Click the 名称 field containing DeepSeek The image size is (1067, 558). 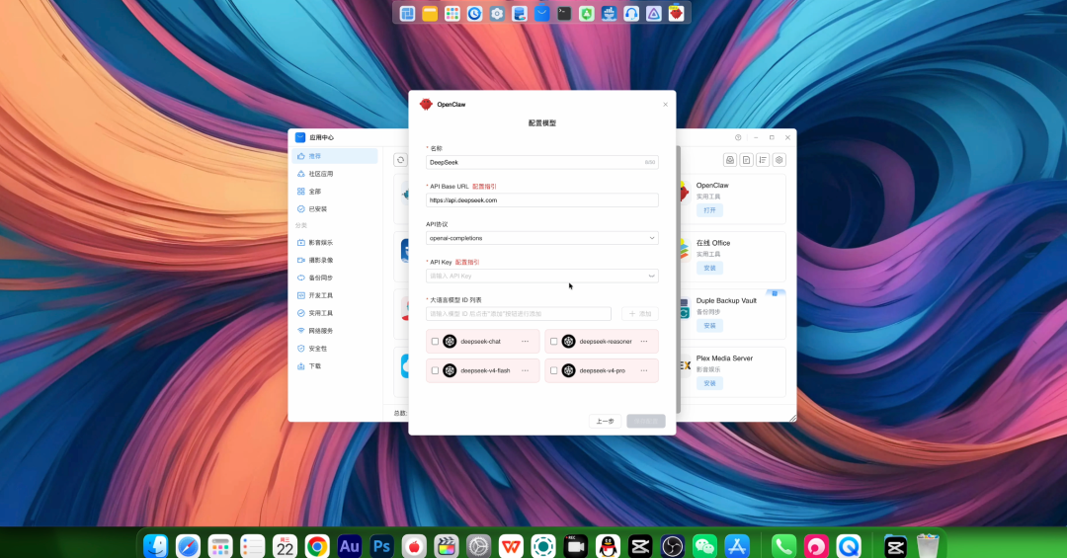click(x=541, y=163)
